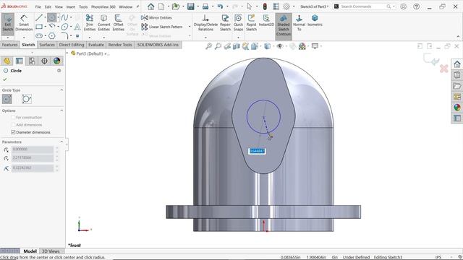This screenshot has height=260, width=463.
Task: Click Mirror Entities
Action: click(156, 17)
